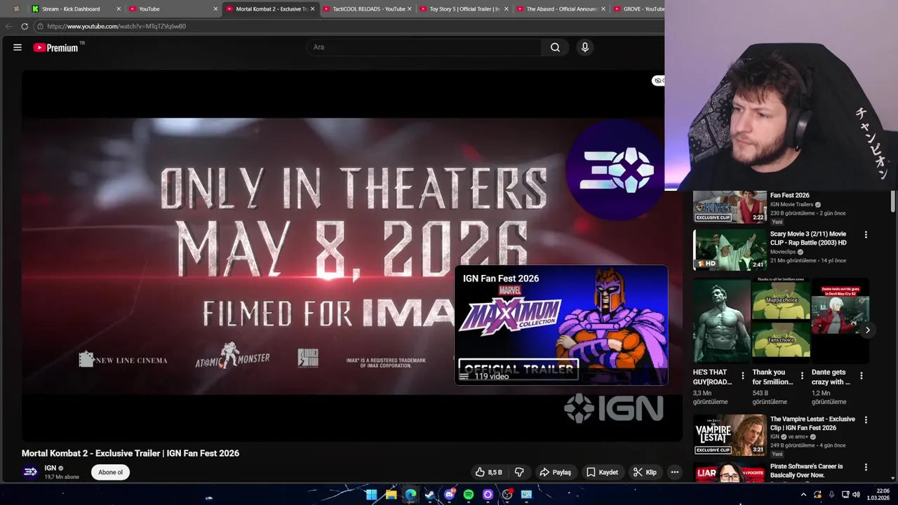Like the video with thumbs-up button

pyautogui.click(x=488, y=472)
